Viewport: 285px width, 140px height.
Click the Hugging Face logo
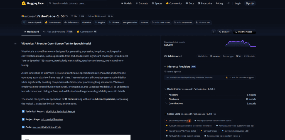pos(33,3)
